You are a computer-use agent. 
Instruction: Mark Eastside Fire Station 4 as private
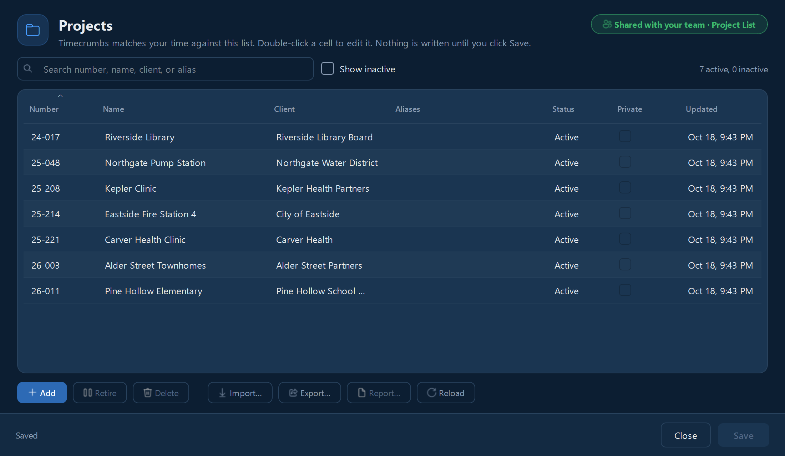click(x=625, y=213)
